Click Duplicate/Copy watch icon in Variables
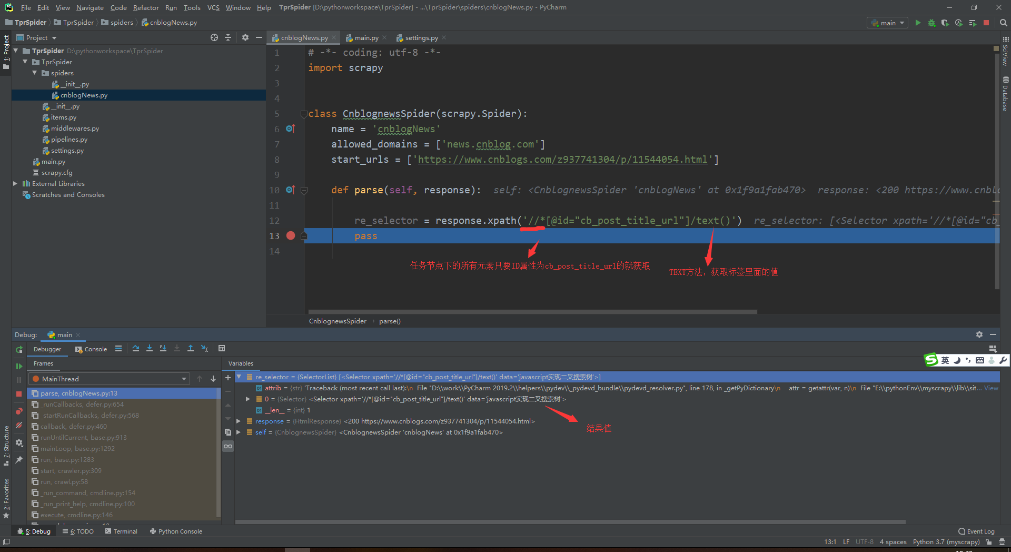The height and width of the screenshot is (552, 1011). click(x=228, y=432)
